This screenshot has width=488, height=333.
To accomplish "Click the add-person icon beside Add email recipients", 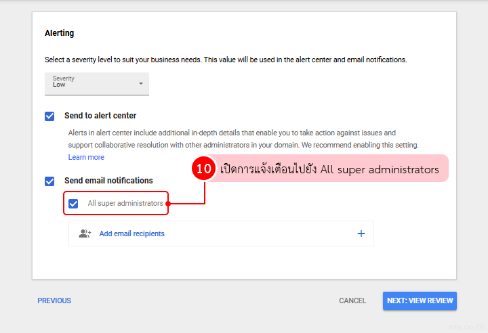I will coord(85,234).
